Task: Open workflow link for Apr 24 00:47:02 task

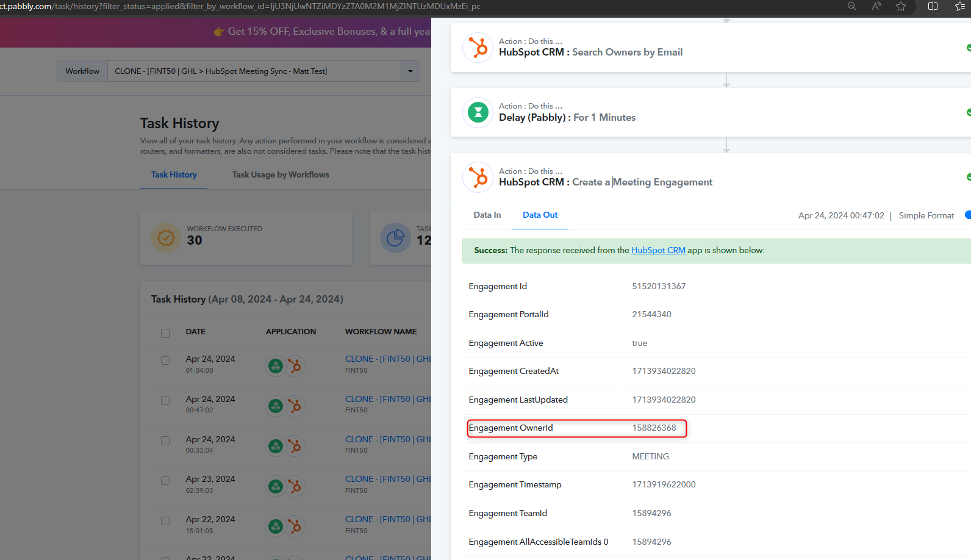Action: (388, 399)
